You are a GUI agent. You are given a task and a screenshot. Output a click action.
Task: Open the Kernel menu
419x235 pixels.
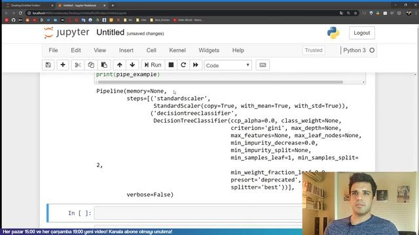177,50
